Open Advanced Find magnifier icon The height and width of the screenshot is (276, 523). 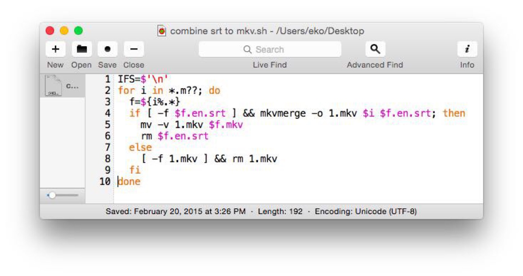click(375, 49)
